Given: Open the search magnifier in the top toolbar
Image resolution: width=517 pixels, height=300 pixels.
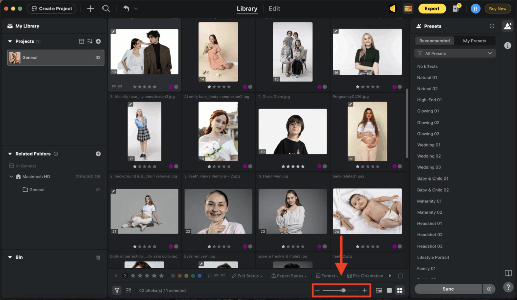Looking at the screenshot, I should pos(106,9).
